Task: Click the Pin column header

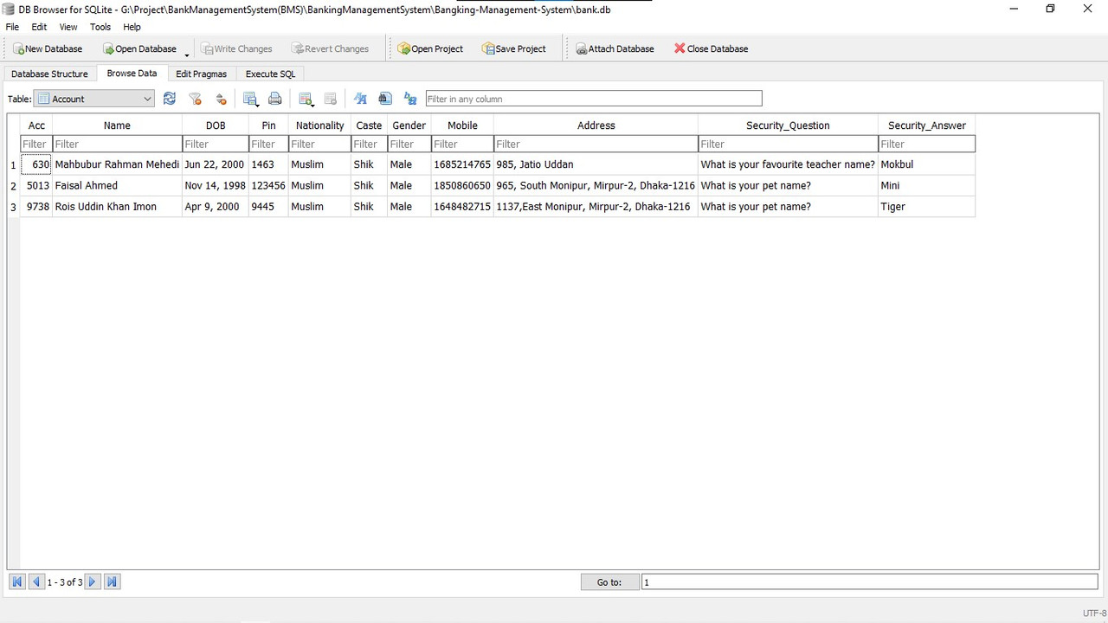Action: [268, 125]
